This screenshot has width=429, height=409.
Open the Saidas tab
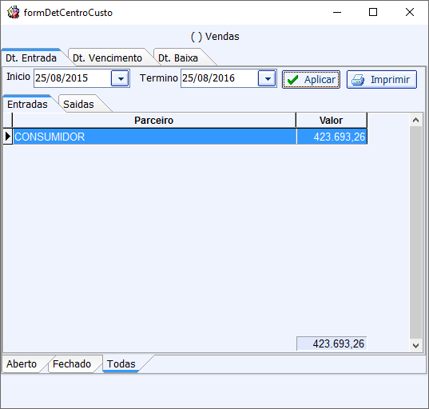pyautogui.click(x=78, y=104)
